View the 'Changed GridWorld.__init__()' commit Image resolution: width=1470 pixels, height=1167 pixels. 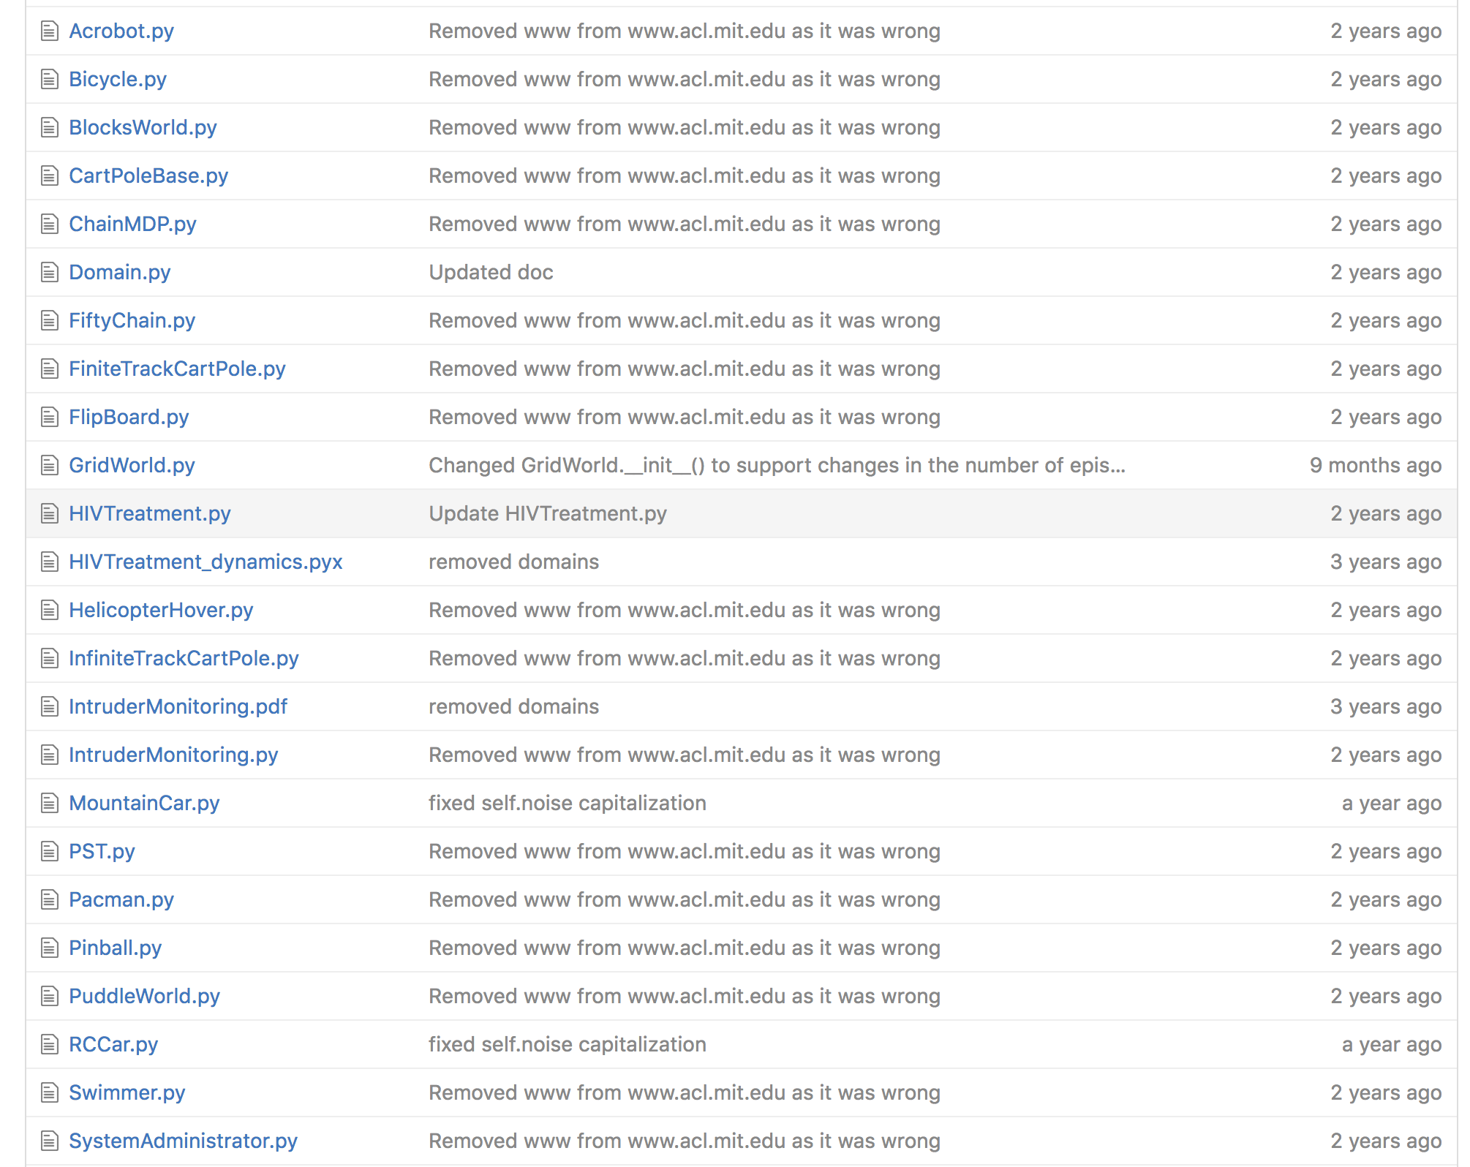(x=777, y=465)
